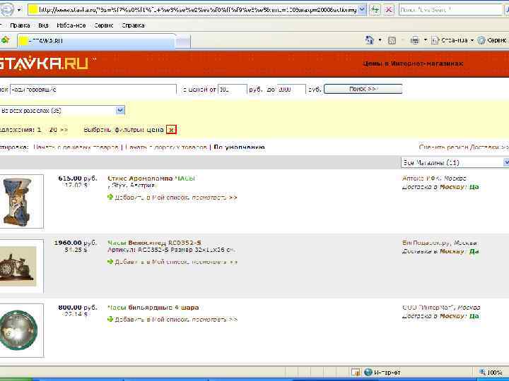
Task: Click the maximum price field
Action: pyautogui.click(x=291, y=90)
